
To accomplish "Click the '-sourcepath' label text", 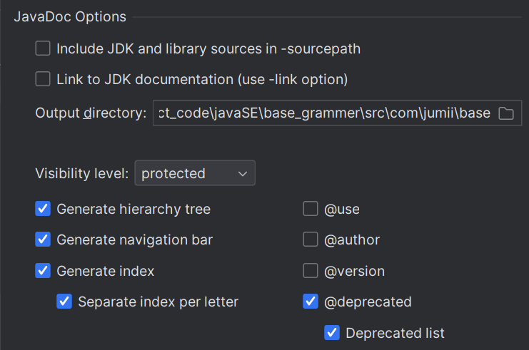I will pos(326,49).
